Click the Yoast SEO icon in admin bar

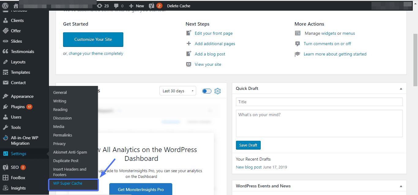point(151,6)
